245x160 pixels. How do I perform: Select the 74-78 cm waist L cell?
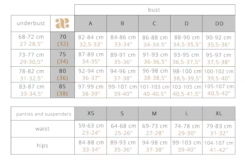click(x=187, y=129)
